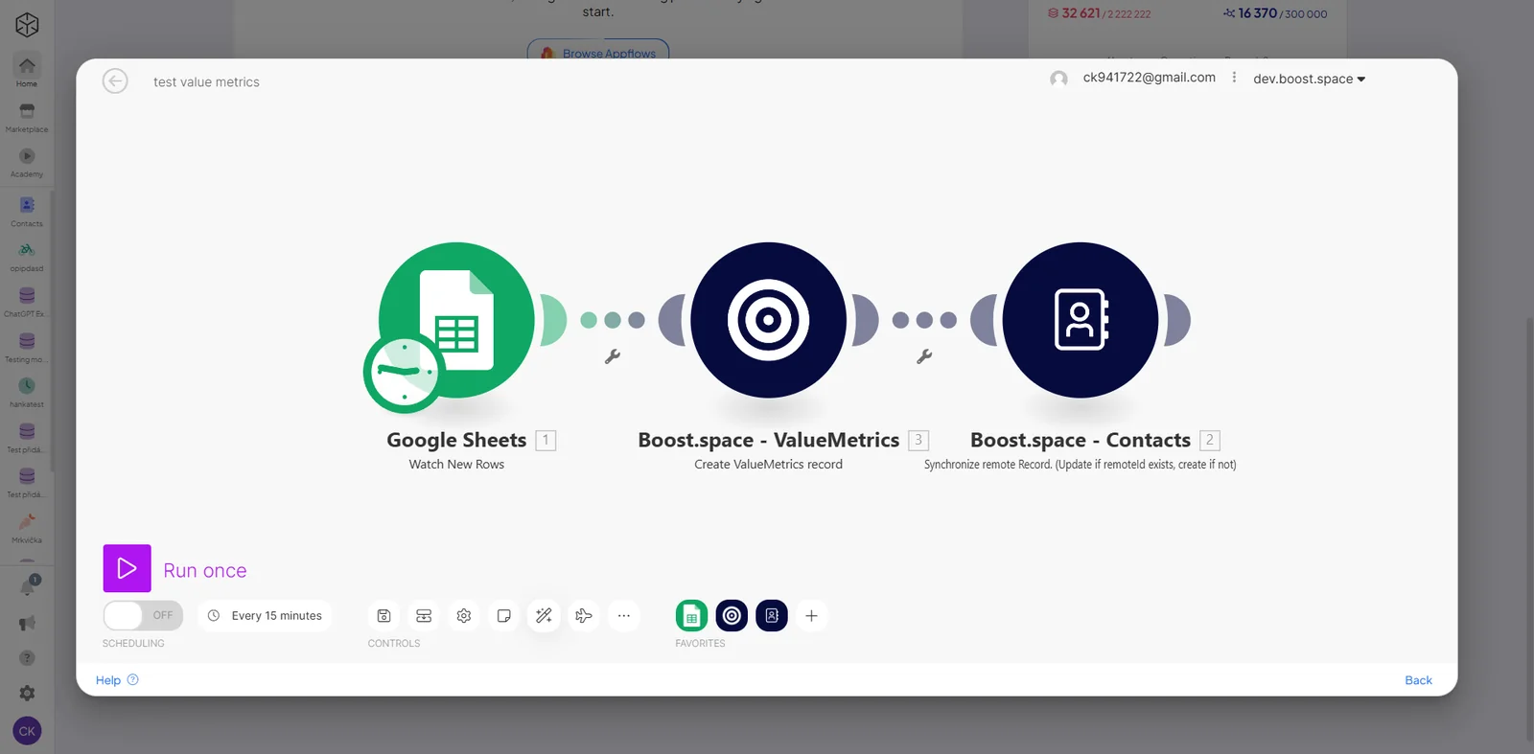Open the system settings gear in sidebar

(27, 693)
